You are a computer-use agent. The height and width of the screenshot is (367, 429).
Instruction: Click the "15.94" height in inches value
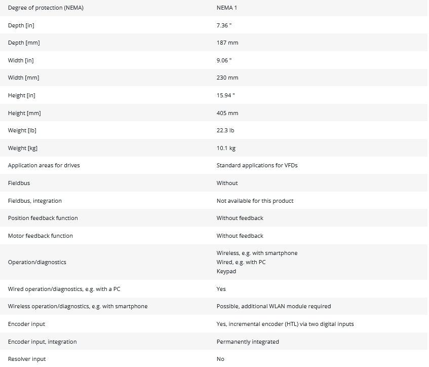pyautogui.click(x=225, y=95)
